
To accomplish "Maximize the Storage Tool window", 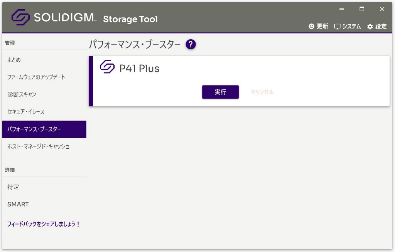I will 362,9.
